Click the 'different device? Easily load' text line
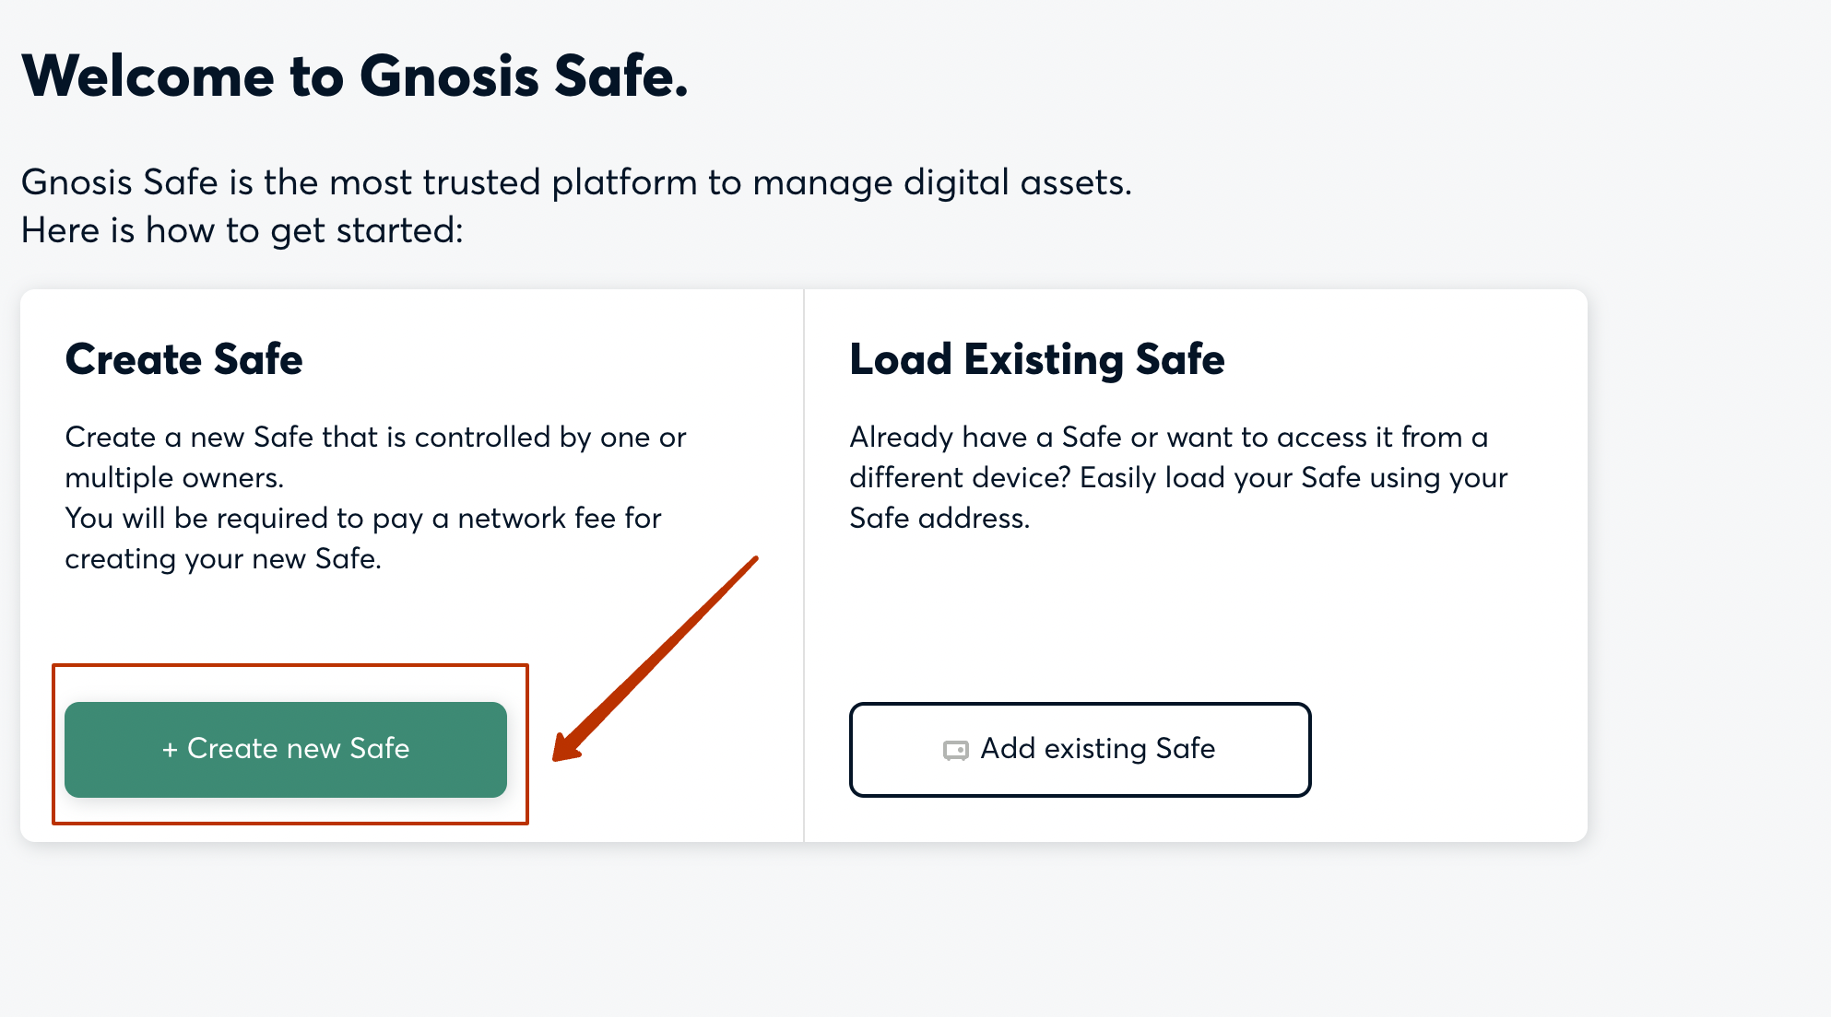Screen dimensions: 1831x1017 [x=1177, y=477]
